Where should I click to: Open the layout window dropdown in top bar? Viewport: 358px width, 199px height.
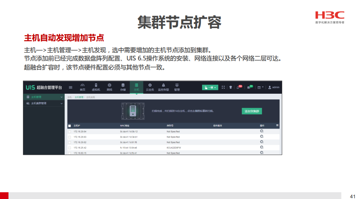(x=260, y=87)
